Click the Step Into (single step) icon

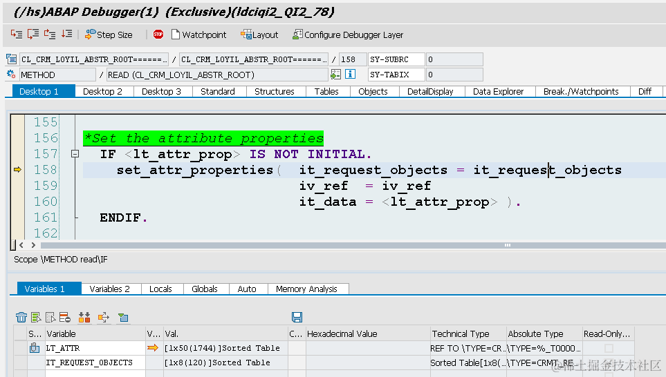[x=17, y=35]
